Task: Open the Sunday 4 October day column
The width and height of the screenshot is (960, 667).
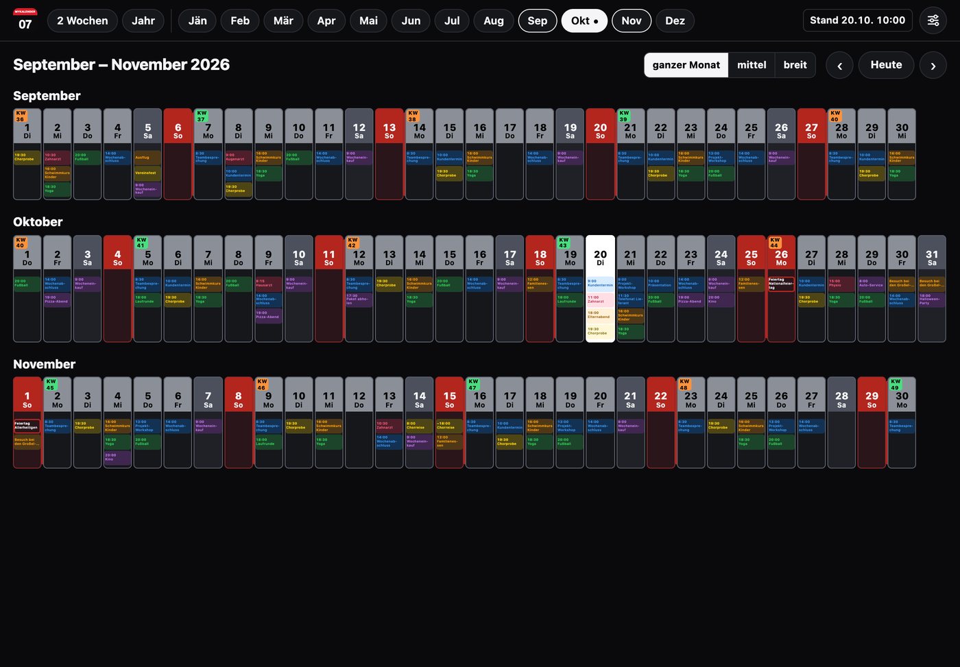Action: point(117,289)
